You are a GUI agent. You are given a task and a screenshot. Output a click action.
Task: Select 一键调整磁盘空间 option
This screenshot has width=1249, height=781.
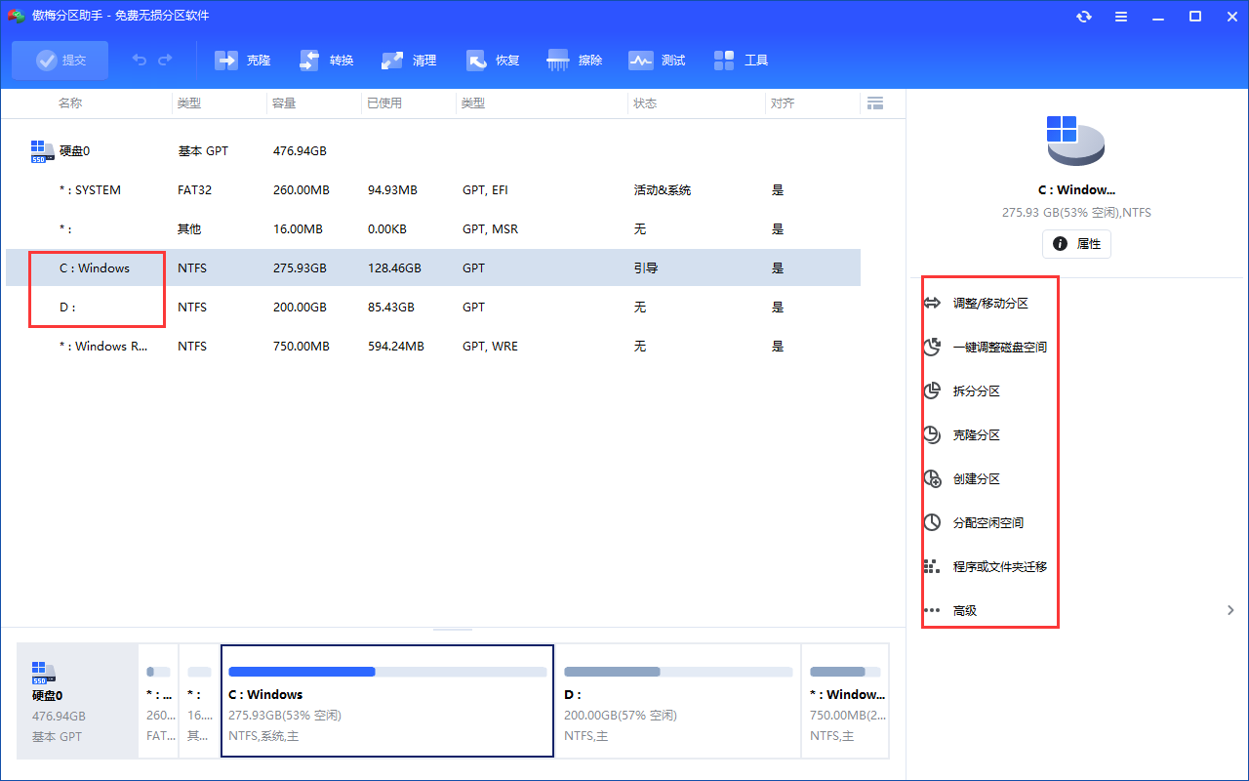[1000, 348]
